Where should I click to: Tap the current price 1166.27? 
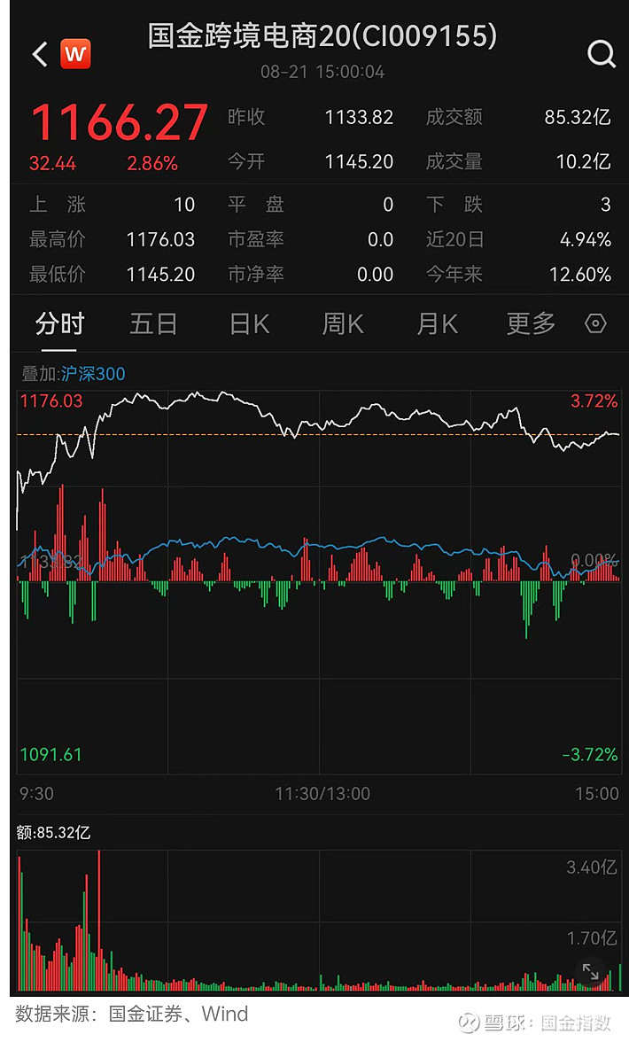click(x=120, y=123)
